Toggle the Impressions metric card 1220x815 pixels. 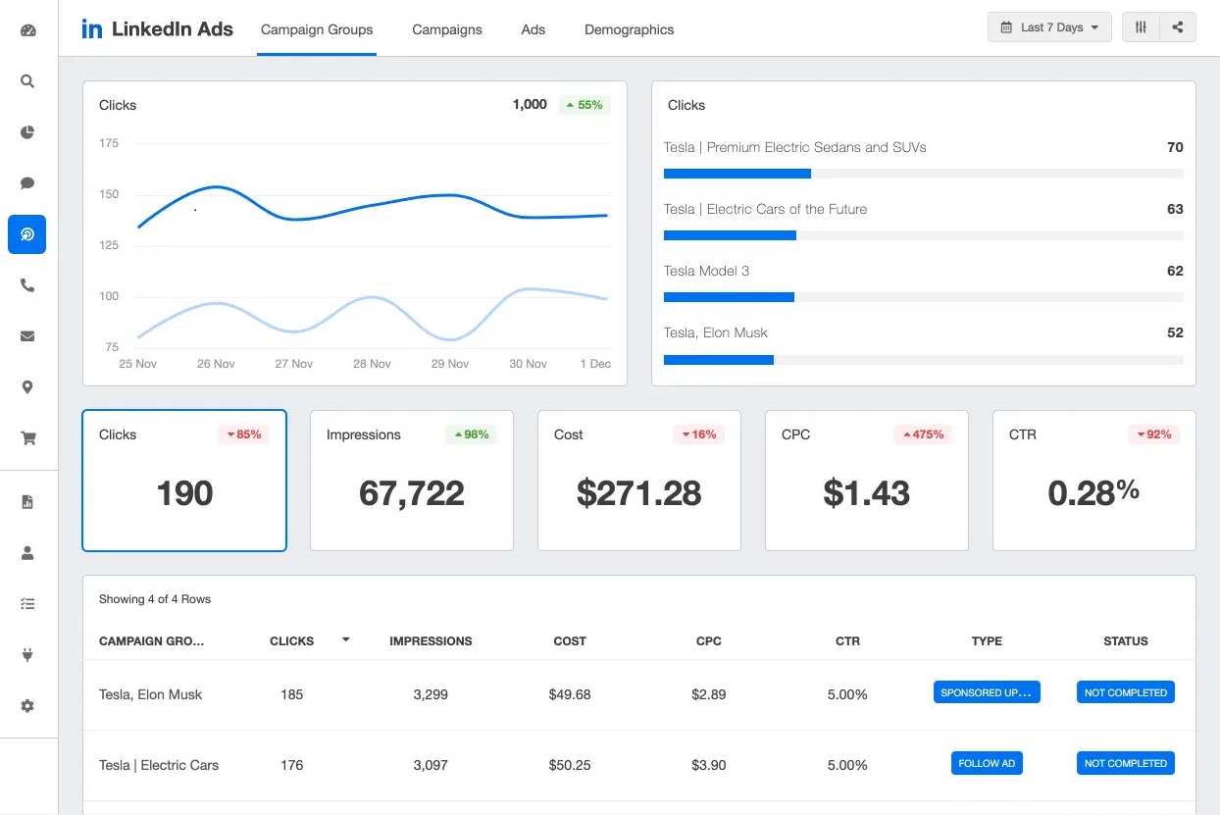point(411,481)
